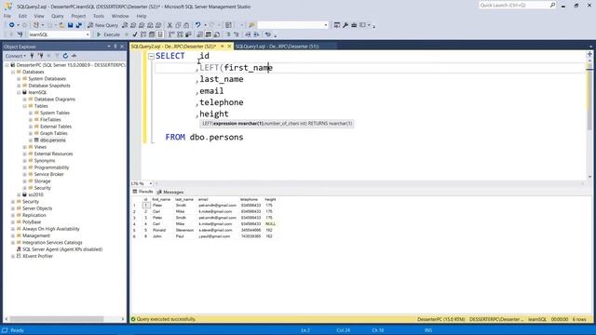This screenshot has width=596, height=335.
Task: Collapse the Tables tree node
Action: click(x=25, y=106)
